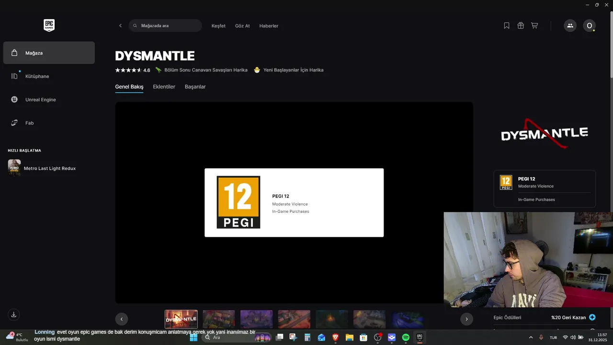
Task: Open File Explorer from the taskbar
Action: (x=349, y=337)
